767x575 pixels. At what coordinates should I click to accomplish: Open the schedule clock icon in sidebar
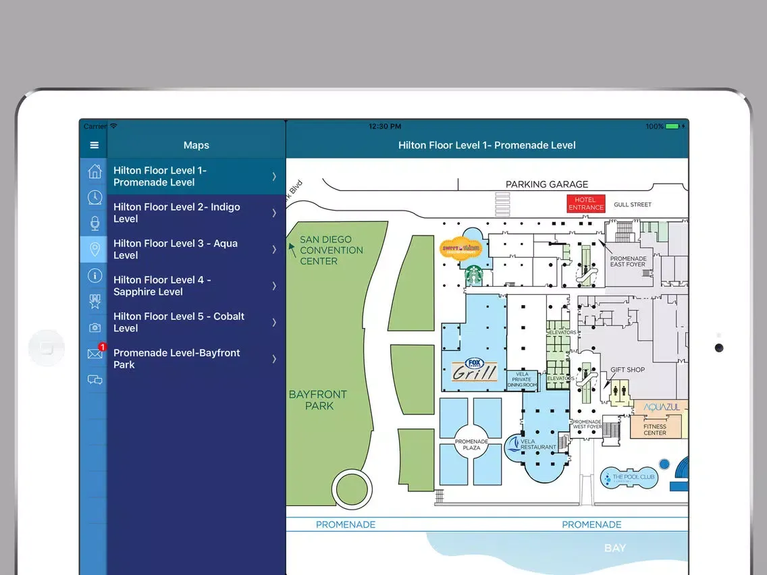(95, 197)
